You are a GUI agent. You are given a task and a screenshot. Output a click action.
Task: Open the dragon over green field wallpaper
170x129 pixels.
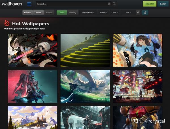point(85,86)
